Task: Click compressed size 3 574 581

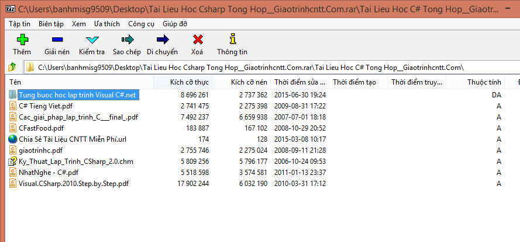Action: pos(253,172)
